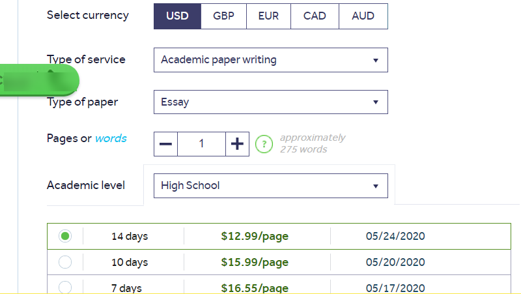The width and height of the screenshot is (521, 294).
Task: Click the minus button to decrease pages
Action: click(x=165, y=144)
